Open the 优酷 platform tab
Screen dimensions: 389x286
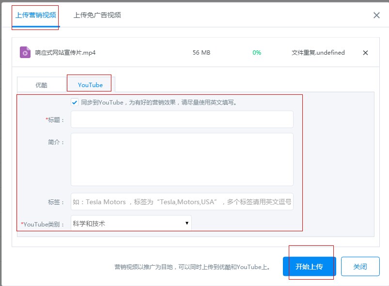click(x=42, y=85)
